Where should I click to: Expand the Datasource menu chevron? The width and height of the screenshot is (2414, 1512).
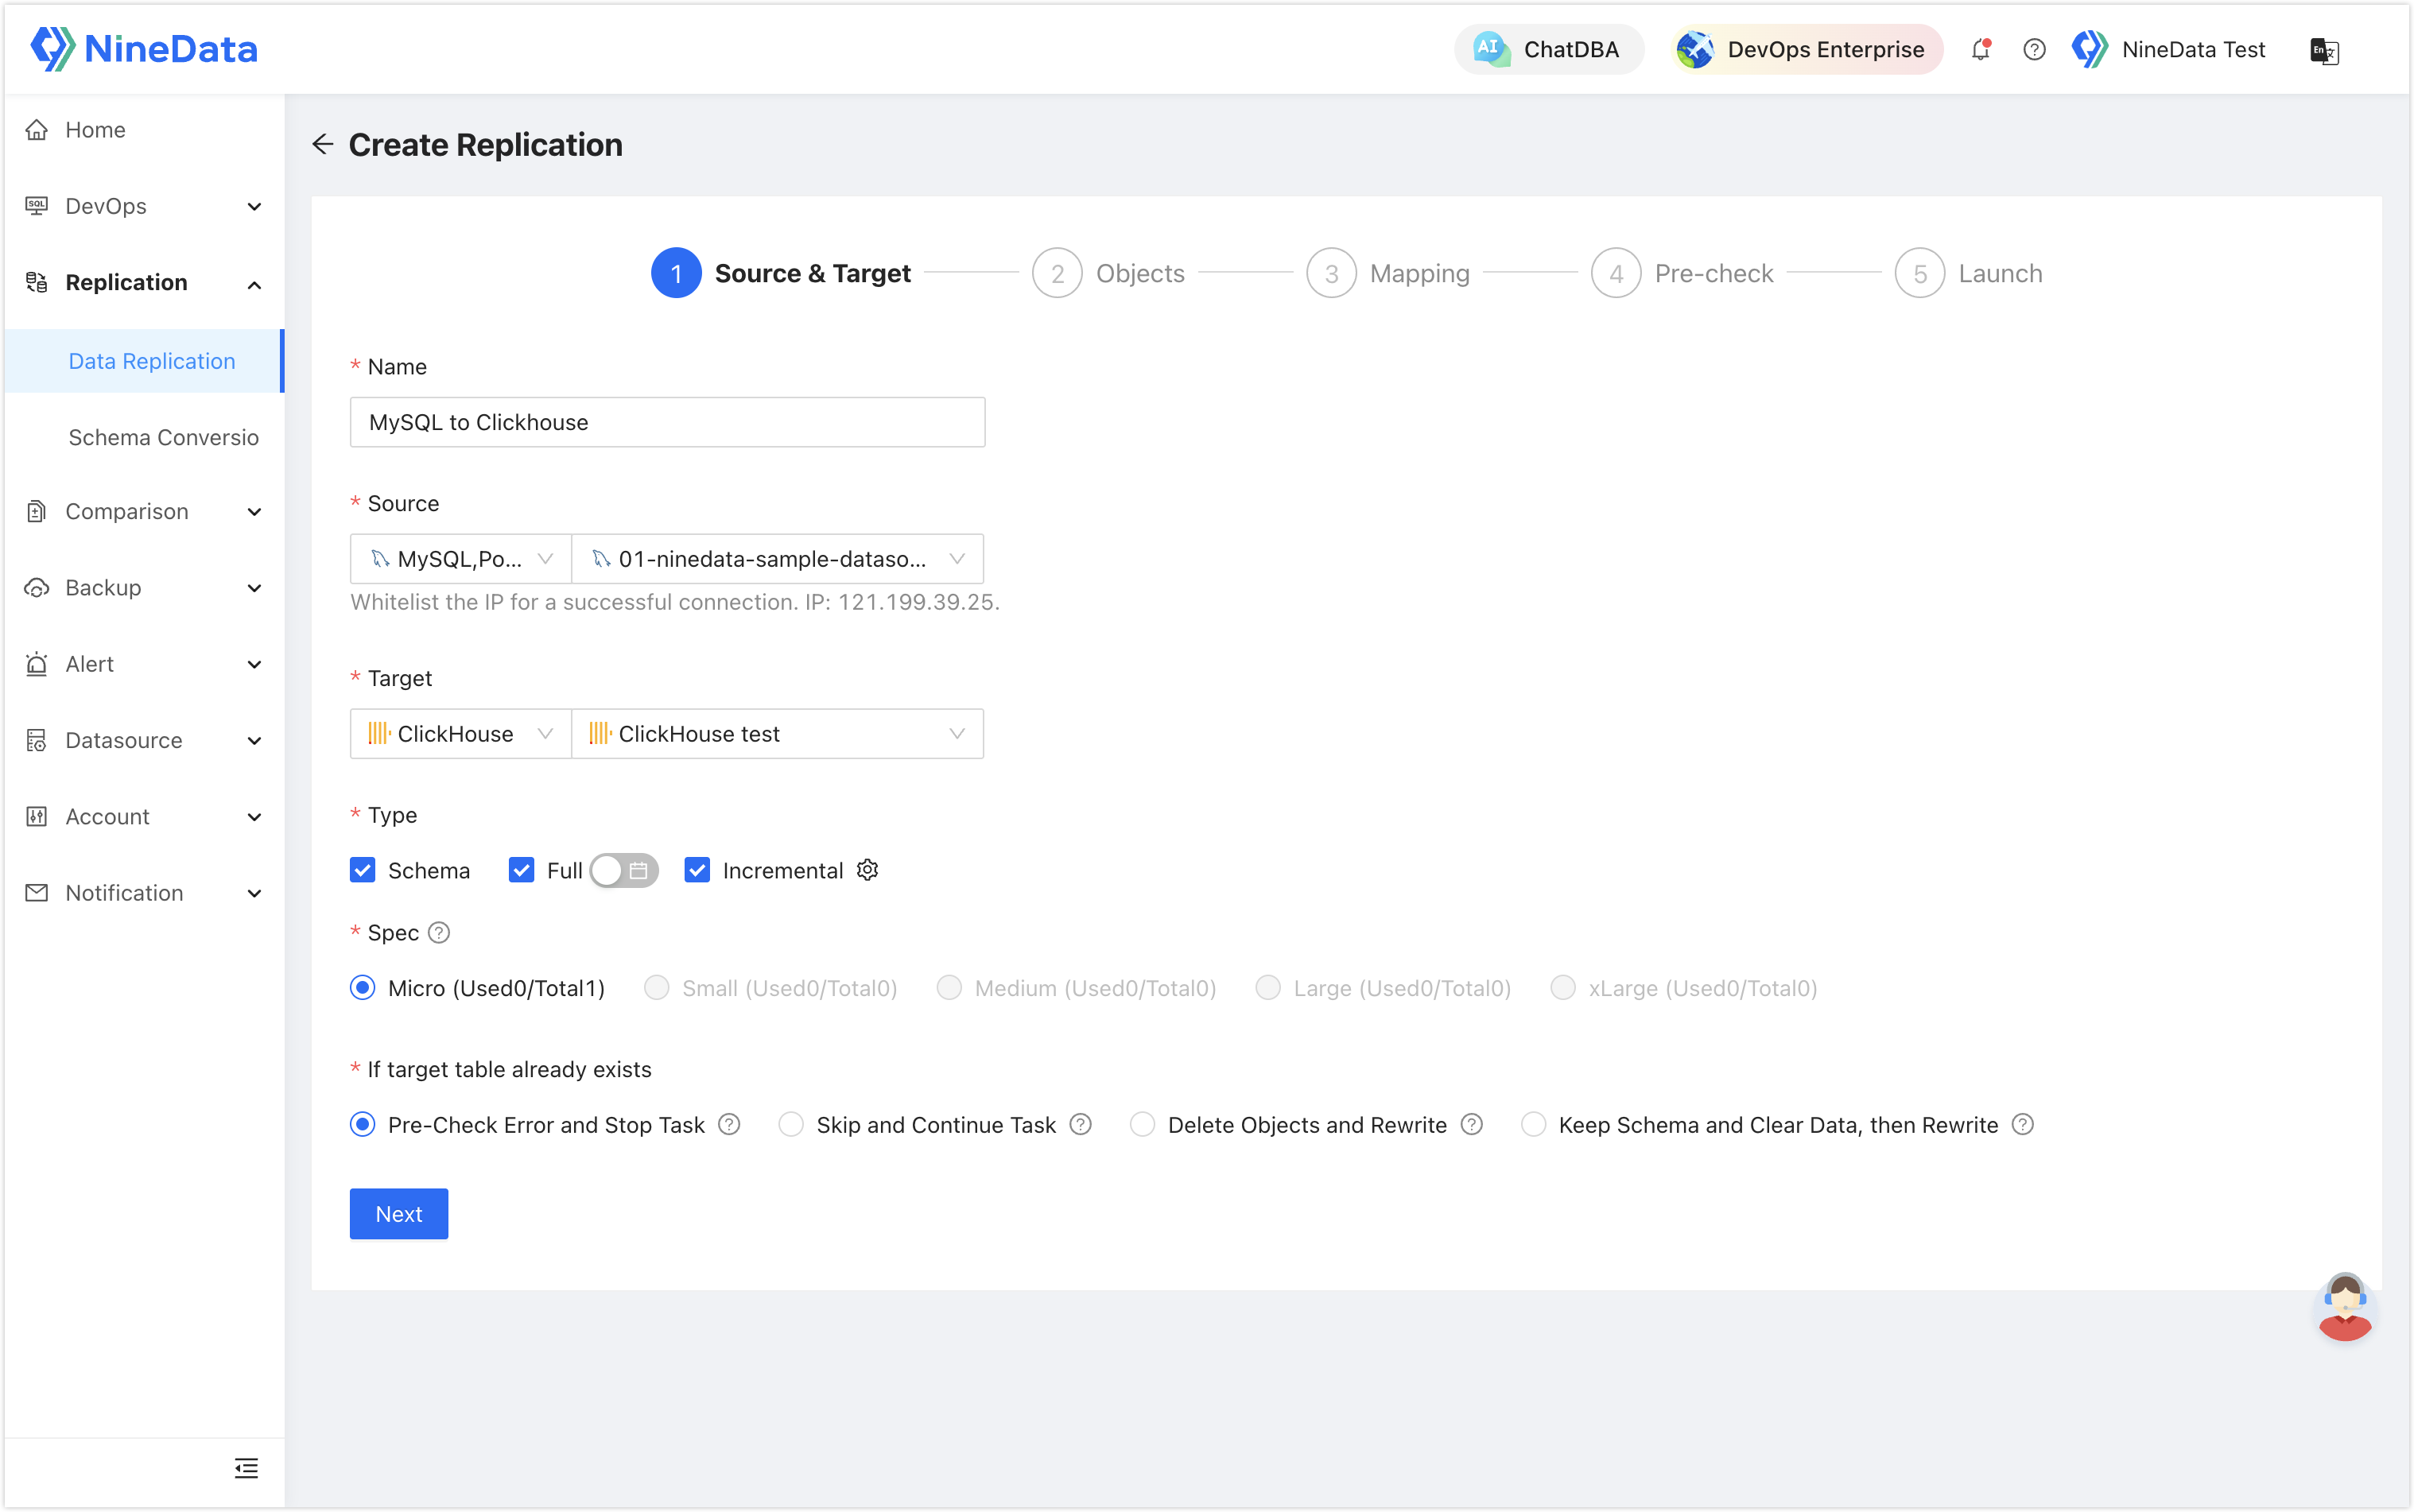[255, 741]
